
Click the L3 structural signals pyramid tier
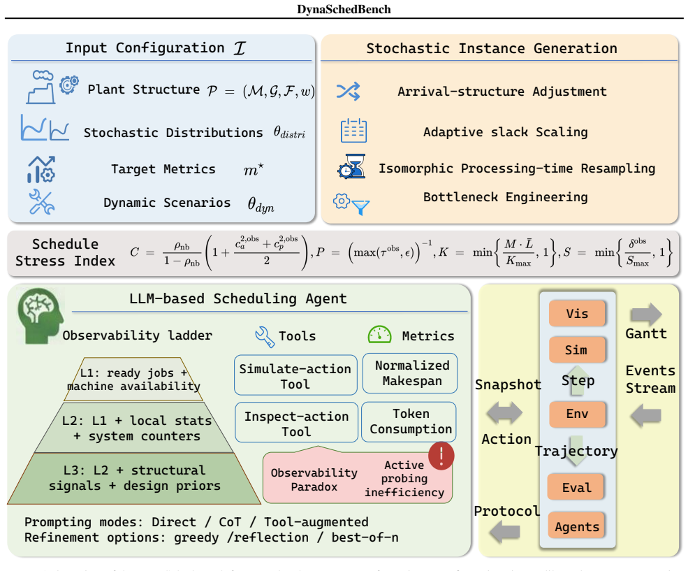(134, 478)
